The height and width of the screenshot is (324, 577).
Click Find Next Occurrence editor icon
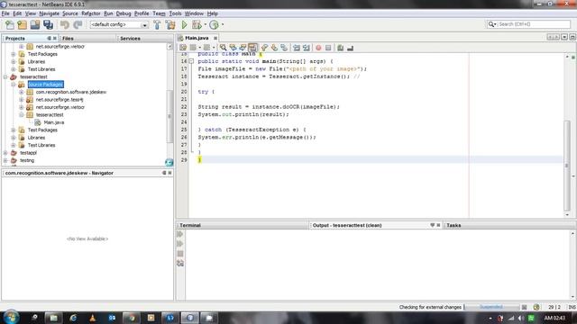tap(243, 48)
